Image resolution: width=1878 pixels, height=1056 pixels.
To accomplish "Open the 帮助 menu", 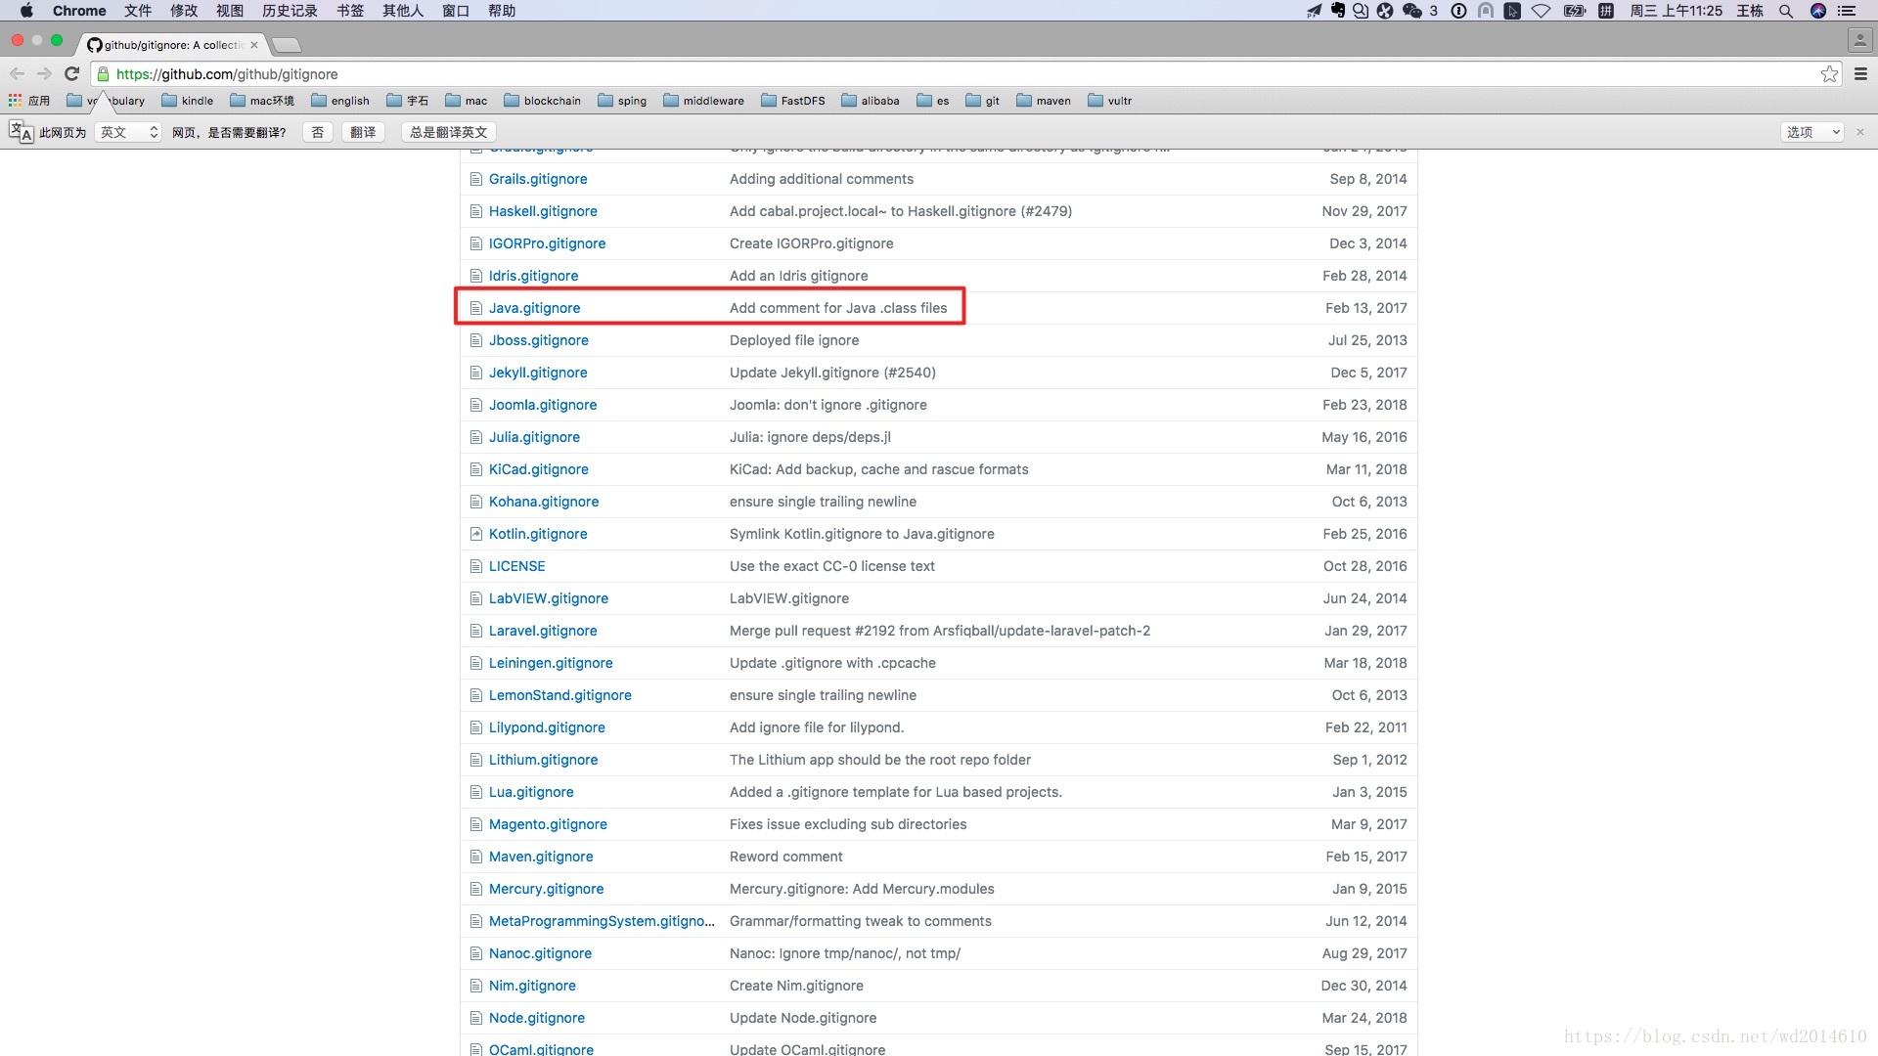I will pos(502,11).
